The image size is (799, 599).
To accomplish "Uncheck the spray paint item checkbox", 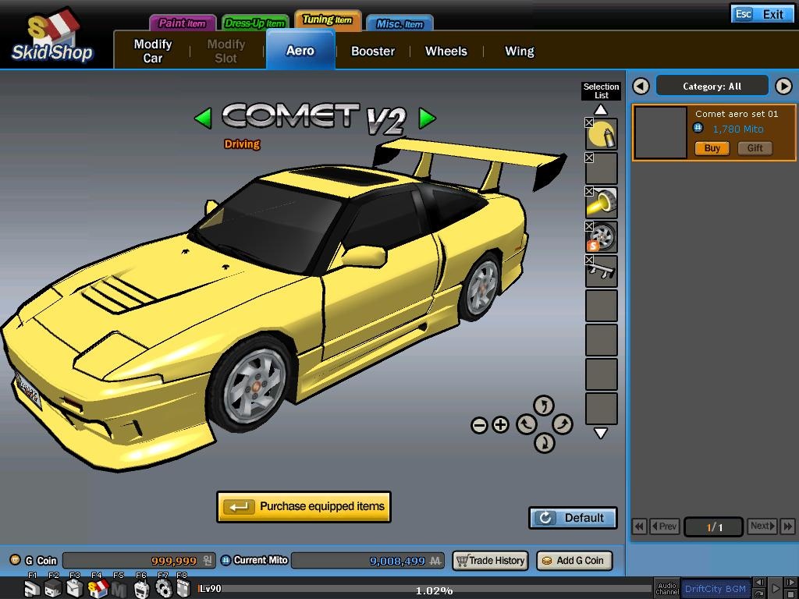I will click(588, 122).
